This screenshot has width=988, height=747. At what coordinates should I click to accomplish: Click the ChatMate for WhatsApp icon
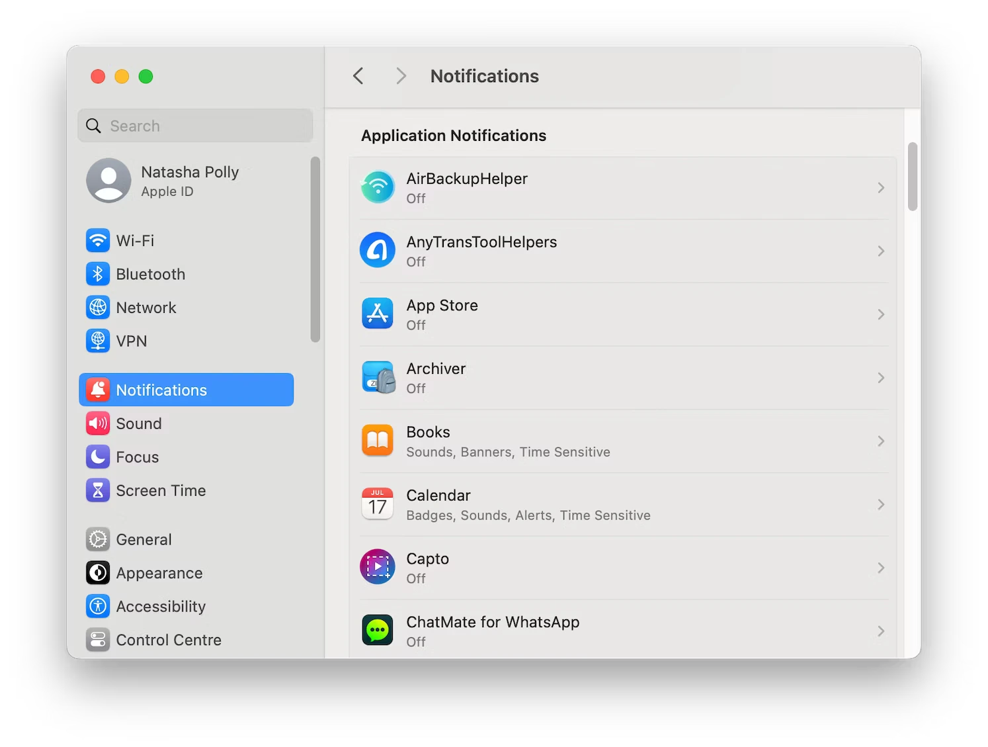coord(378,631)
